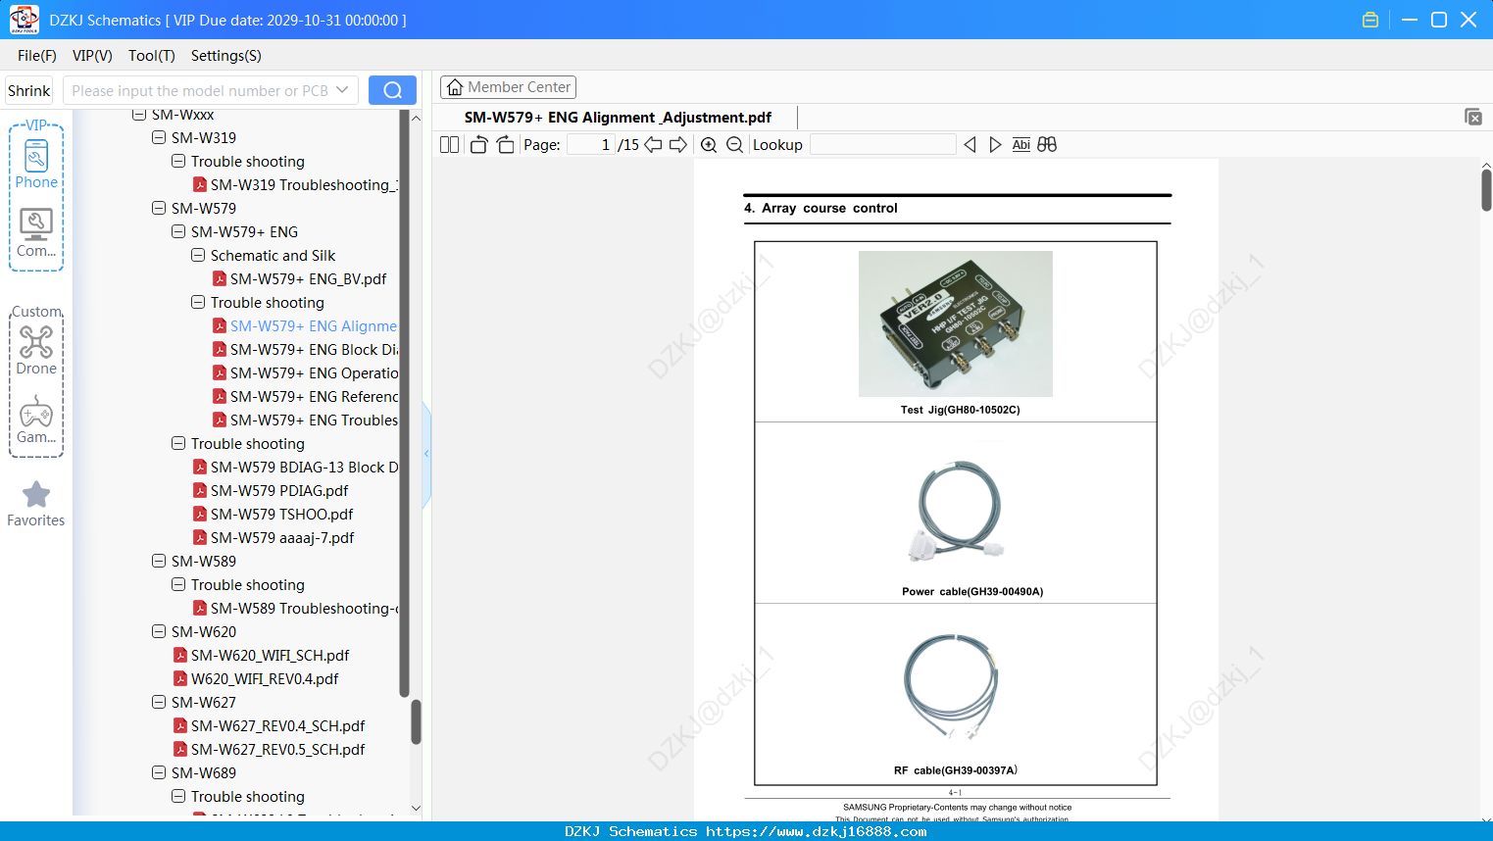Open the File(F) menu

(37, 56)
